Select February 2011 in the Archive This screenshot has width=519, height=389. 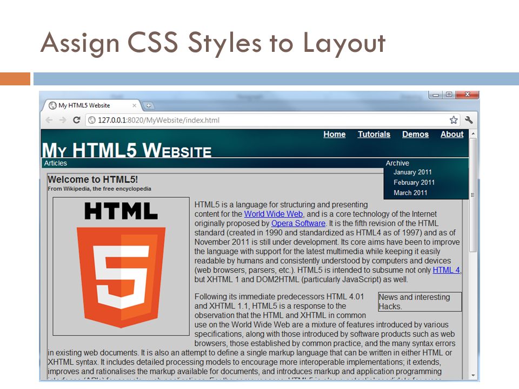[x=414, y=182]
